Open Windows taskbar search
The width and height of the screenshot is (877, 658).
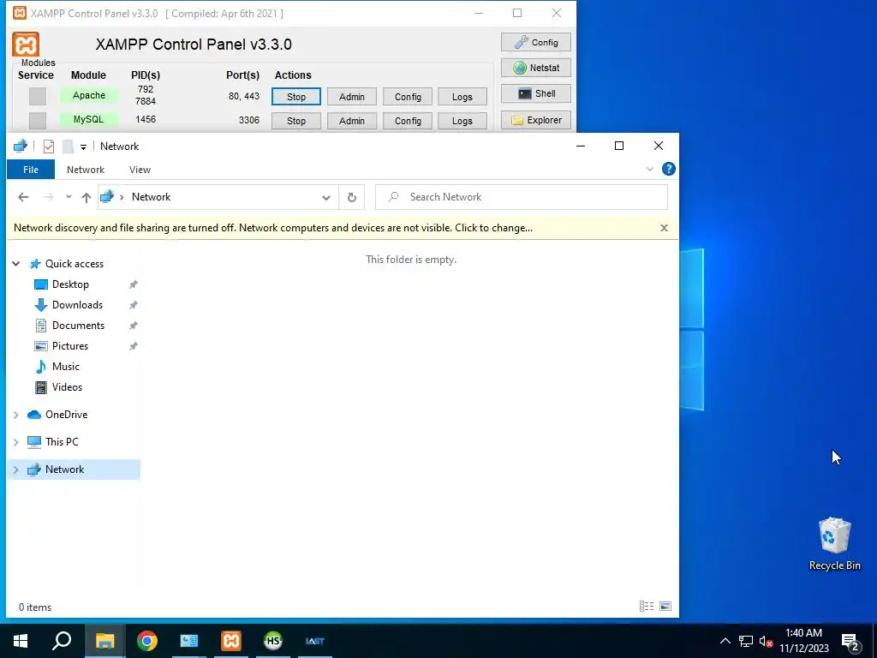click(x=62, y=641)
